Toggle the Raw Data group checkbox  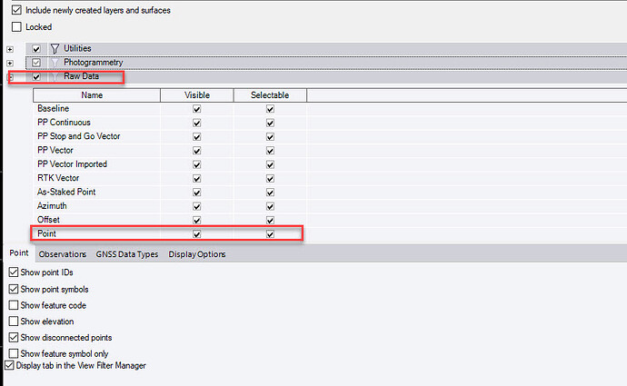36,76
